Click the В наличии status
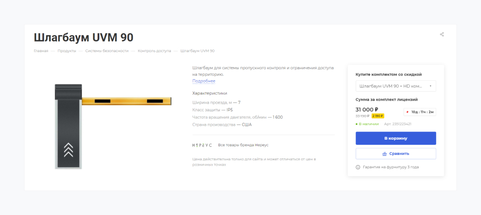Screen dimensions: 481x215 click(x=367, y=124)
